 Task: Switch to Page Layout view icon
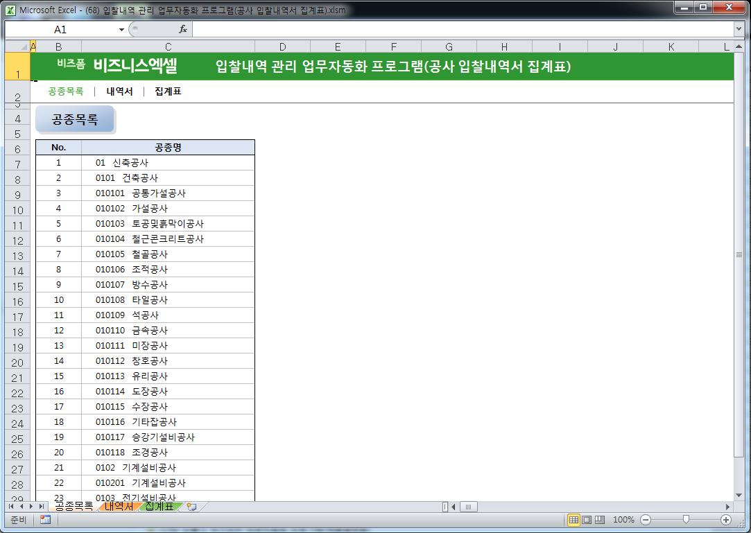coord(586,520)
